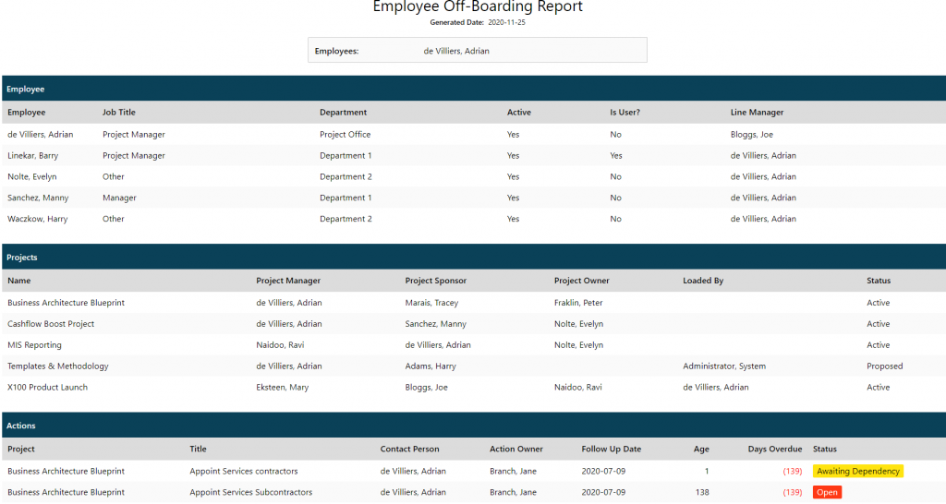Open the Templates & Methodology project
946x504 pixels.
coord(58,366)
